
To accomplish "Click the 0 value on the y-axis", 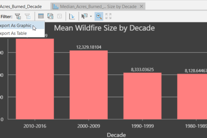I will [2, 120].
